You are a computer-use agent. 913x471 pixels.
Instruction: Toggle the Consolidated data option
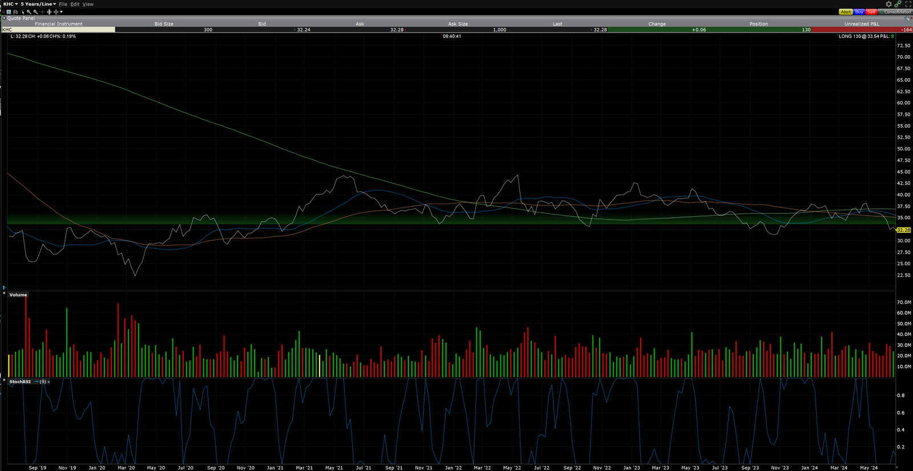pos(895,11)
